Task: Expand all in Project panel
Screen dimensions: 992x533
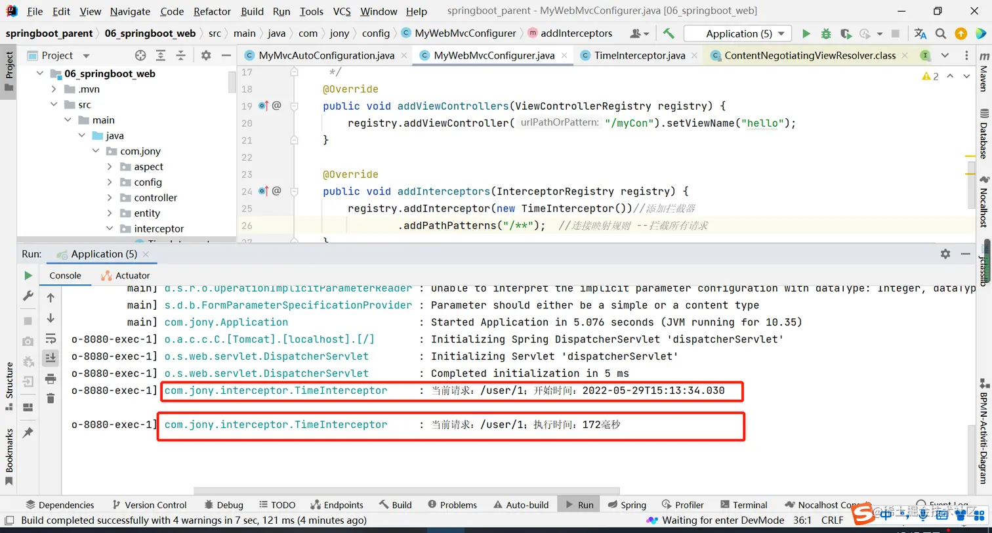Action: pyautogui.click(x=161, y=56)
